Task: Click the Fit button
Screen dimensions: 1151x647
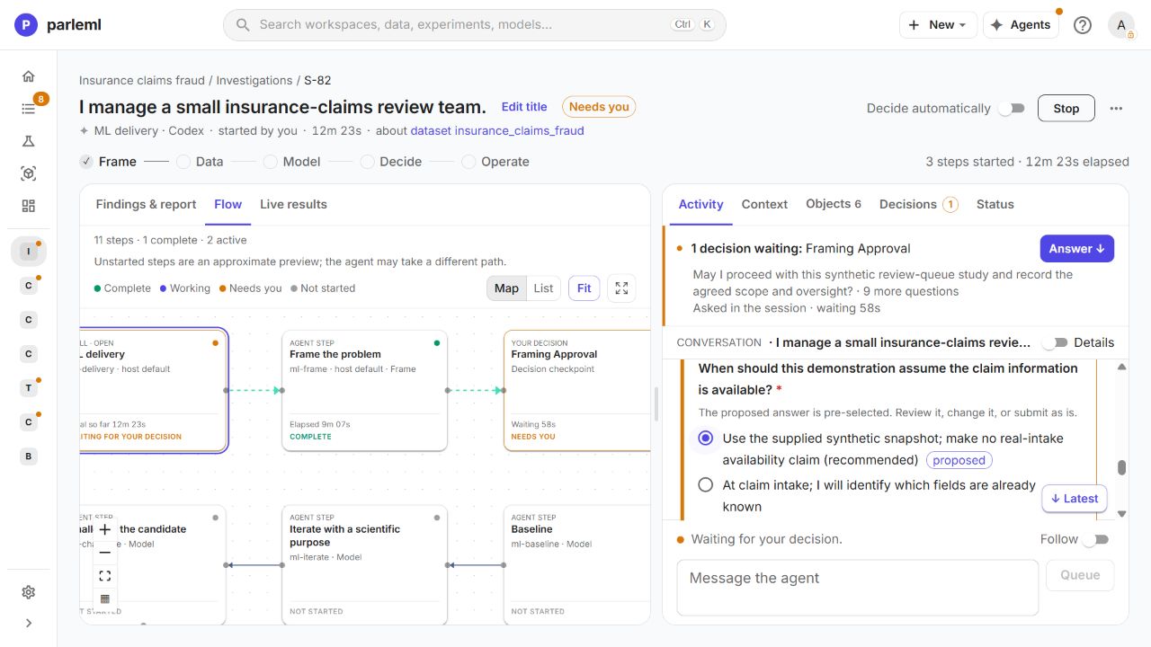Action: 584,288
